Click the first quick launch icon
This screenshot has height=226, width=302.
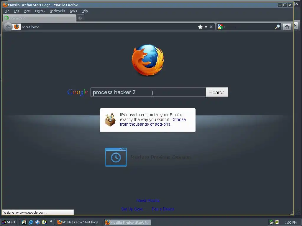[x=24, y=222]
